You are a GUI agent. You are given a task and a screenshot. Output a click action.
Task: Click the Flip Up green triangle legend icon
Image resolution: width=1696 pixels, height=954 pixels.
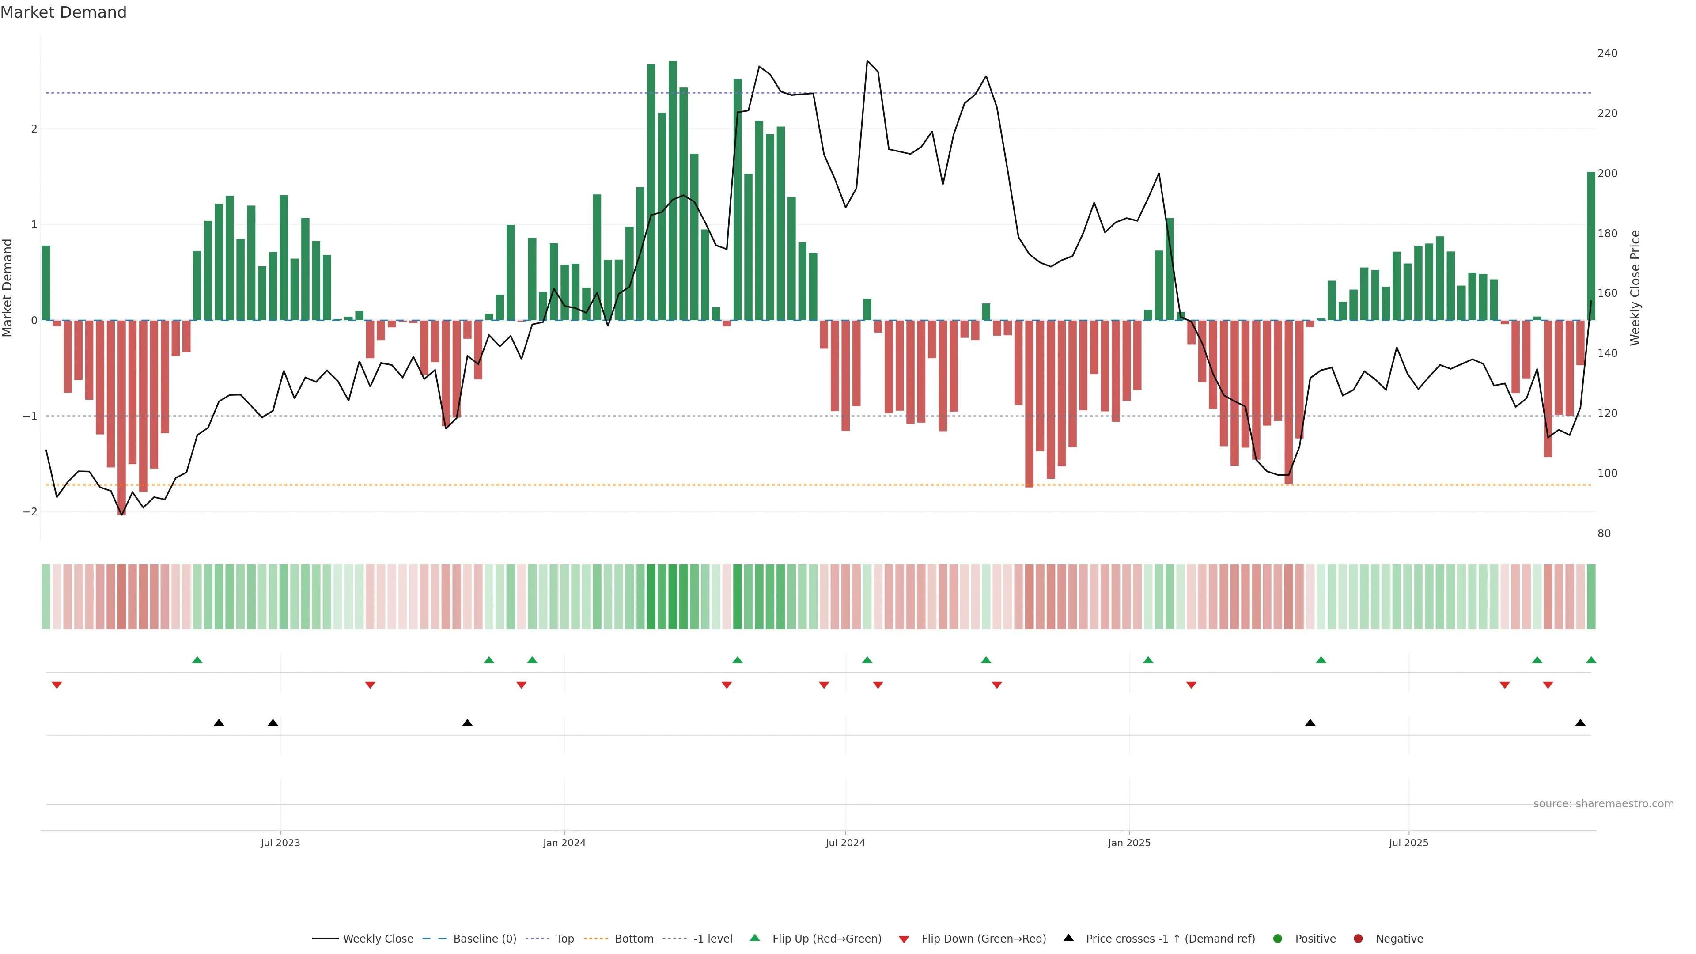pyautogui.click(x=755, y=938)
